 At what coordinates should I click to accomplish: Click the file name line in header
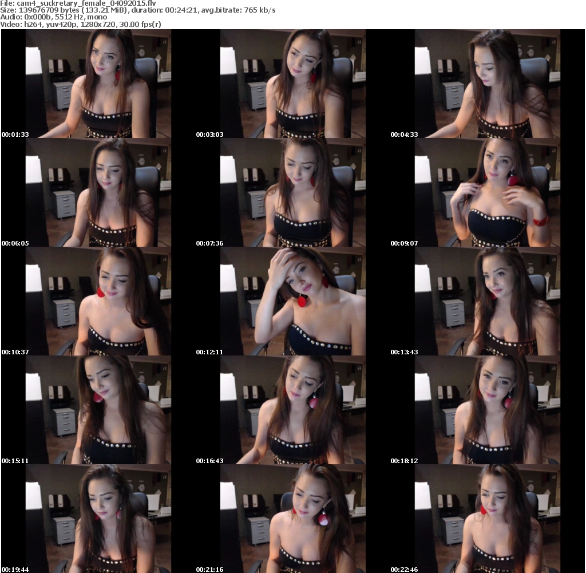click(x=78, y=3)
